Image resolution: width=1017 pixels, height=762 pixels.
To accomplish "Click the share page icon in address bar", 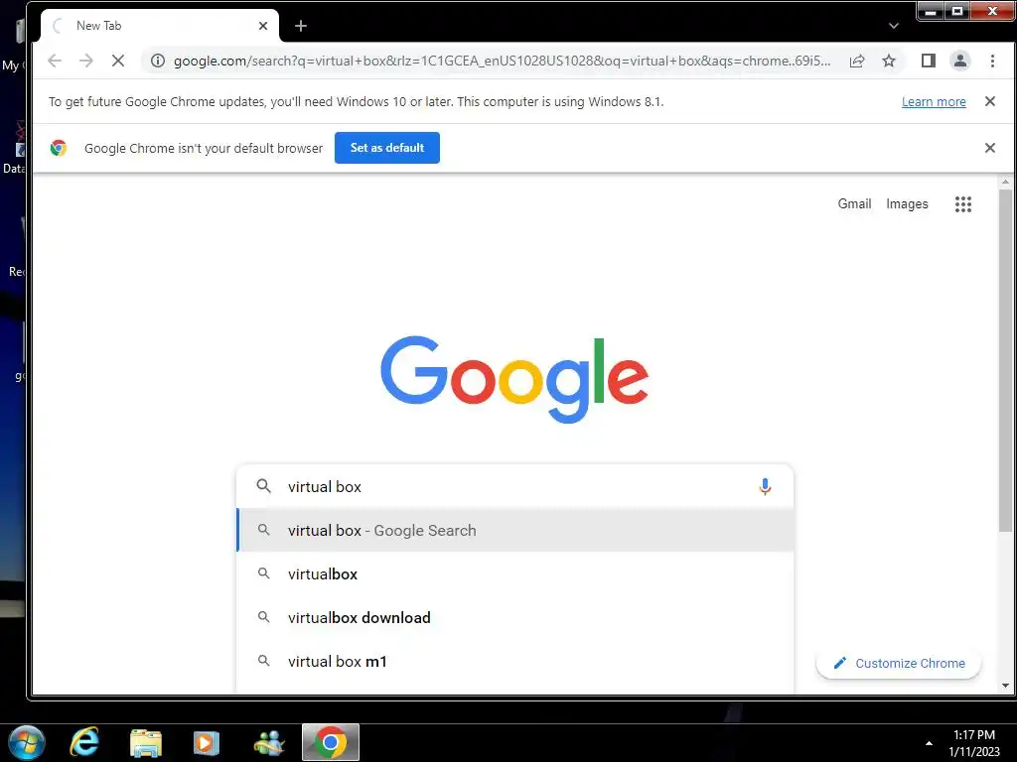I will [857, 61].
